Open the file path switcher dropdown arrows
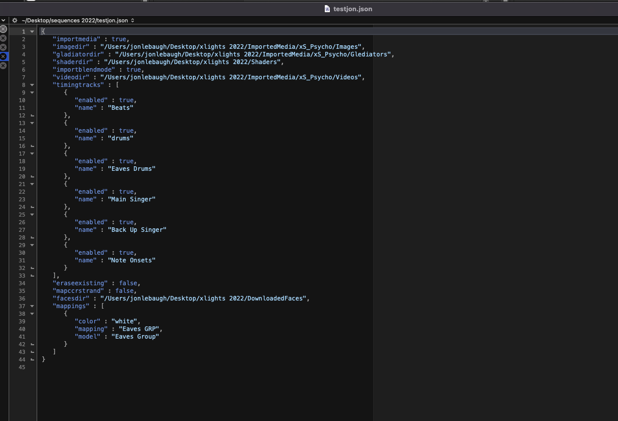The image size is (618, 421). tap(132, 20)
